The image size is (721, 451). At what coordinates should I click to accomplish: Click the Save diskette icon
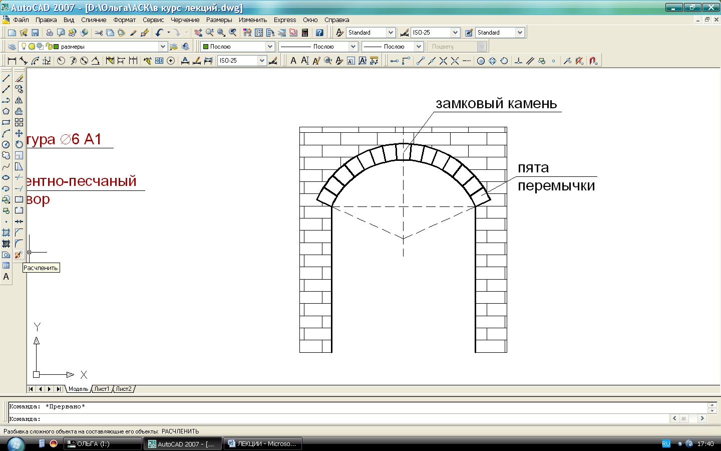35,33
